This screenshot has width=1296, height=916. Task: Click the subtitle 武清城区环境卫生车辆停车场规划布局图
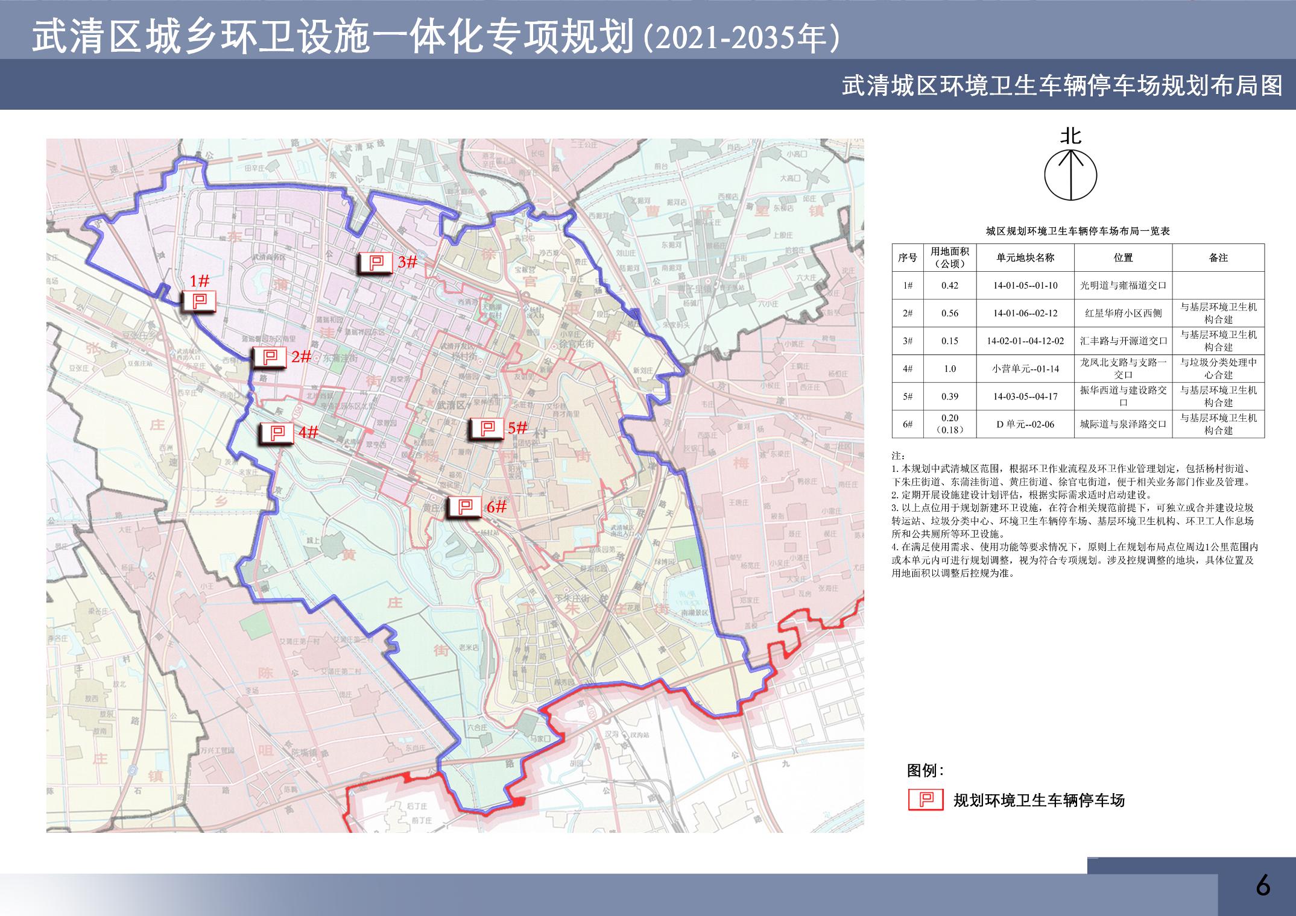pyautogui.click(x=1062, y=86)
